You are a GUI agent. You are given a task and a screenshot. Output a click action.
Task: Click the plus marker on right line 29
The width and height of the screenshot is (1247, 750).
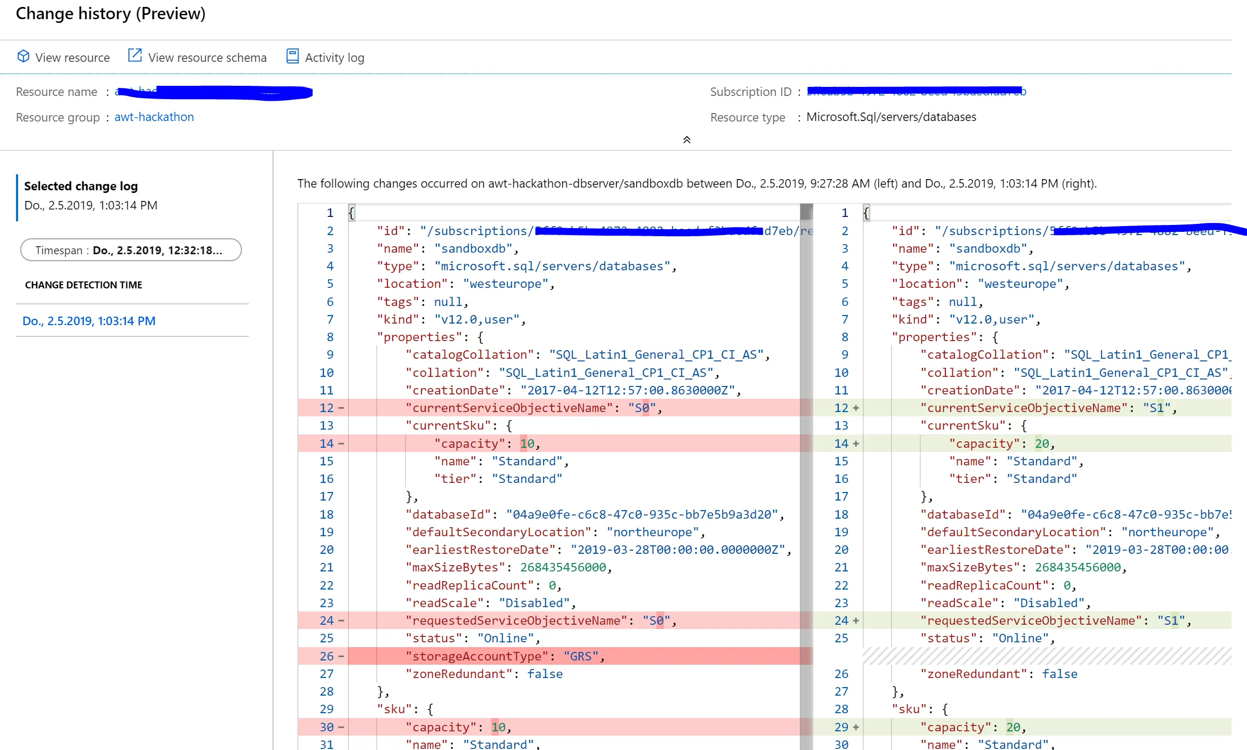pyautogui.click(x=856, y=728)
